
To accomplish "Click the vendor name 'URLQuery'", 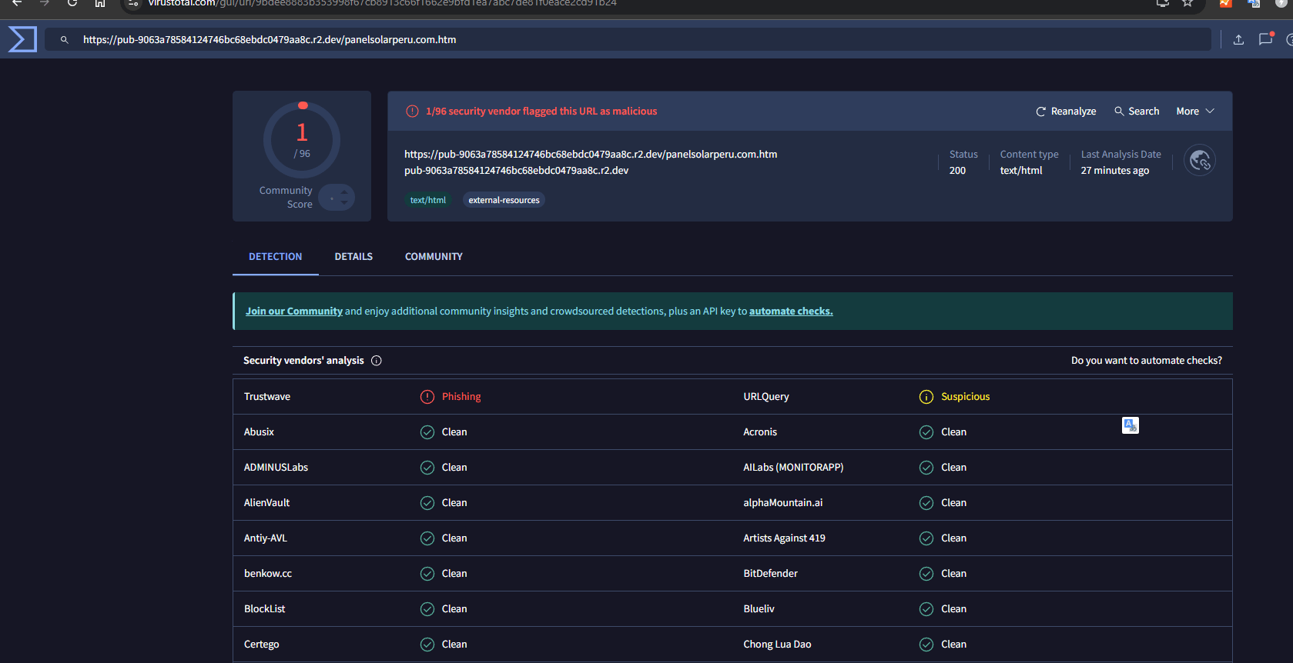I will click(x=766, y=397).
